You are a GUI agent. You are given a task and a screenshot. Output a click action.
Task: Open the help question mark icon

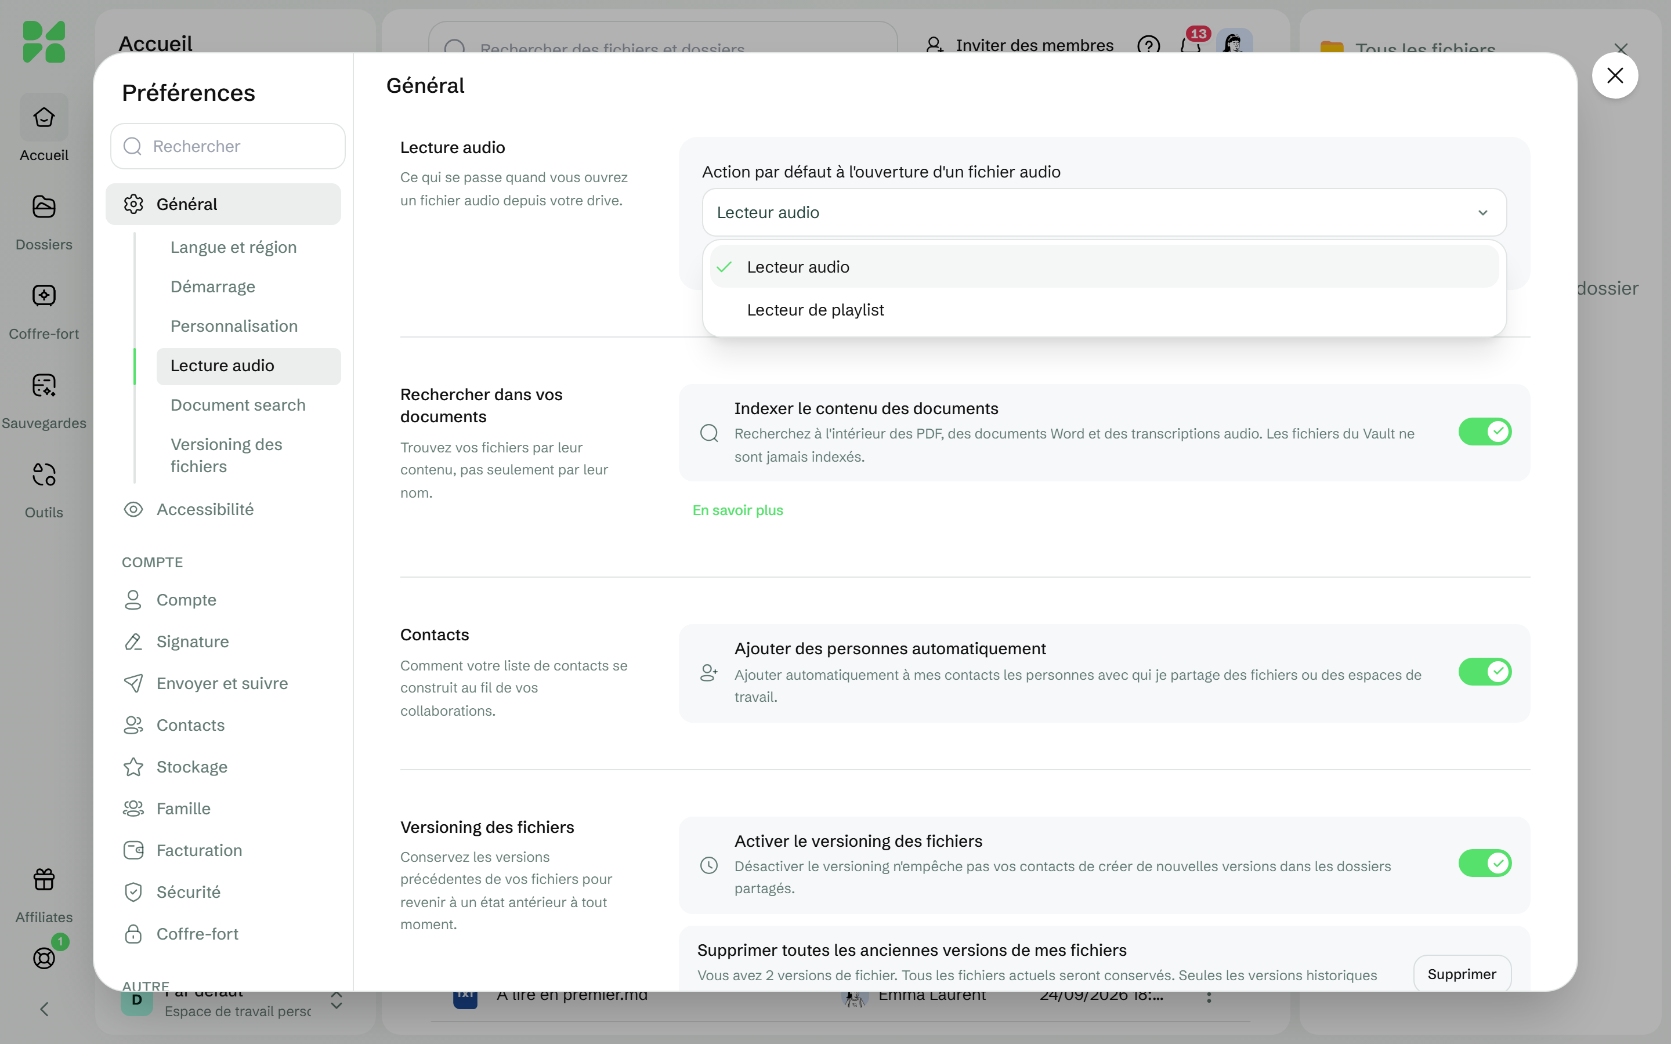click(x=1148, y=46)
